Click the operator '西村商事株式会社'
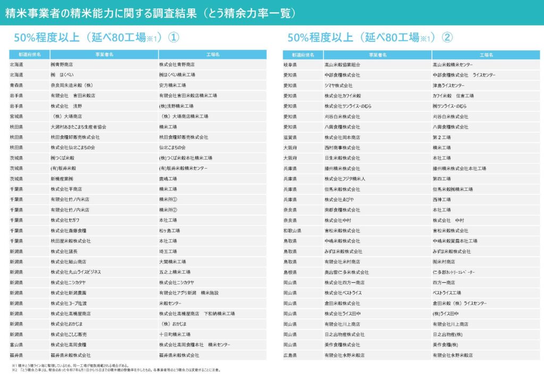This screenshot has height=376, width=544. point(342,148)
